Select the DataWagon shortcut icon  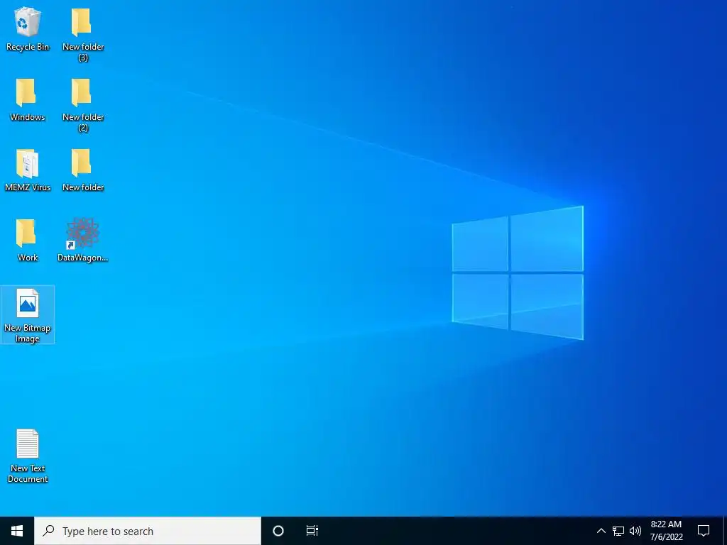point(82,240)
